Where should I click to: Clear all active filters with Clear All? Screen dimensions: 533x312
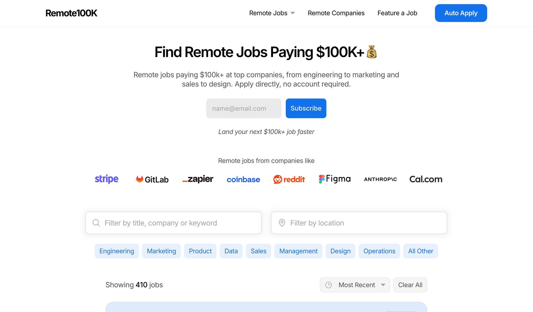(x=410, y=285)
